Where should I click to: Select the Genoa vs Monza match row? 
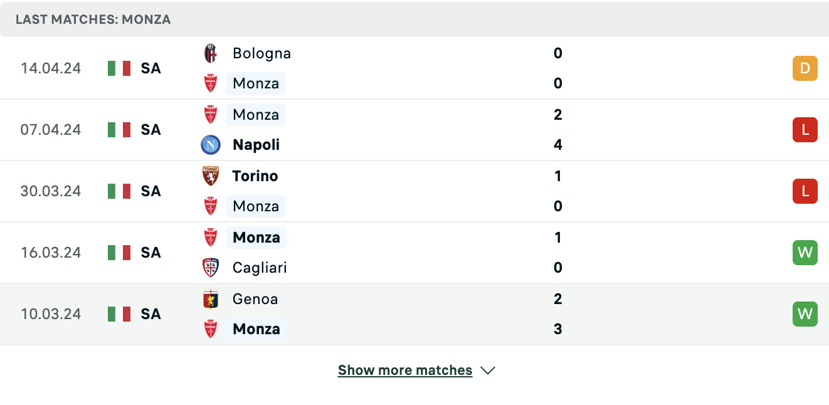pyautogui.click(x=414, y=314)
